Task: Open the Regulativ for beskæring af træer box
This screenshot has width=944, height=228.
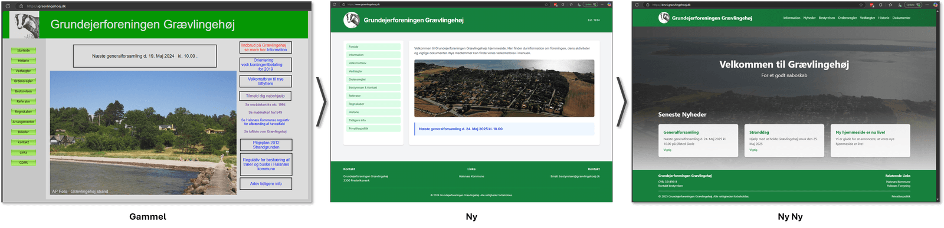Action: (266, 164)
